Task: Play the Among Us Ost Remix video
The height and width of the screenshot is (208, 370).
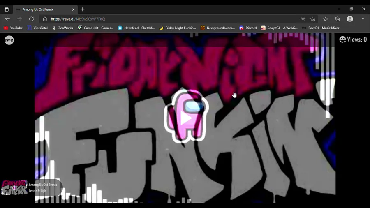Action: (186, 119)
